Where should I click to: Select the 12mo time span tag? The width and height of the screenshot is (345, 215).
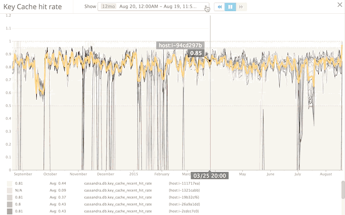pyautogui.click(x=108, y=6)
